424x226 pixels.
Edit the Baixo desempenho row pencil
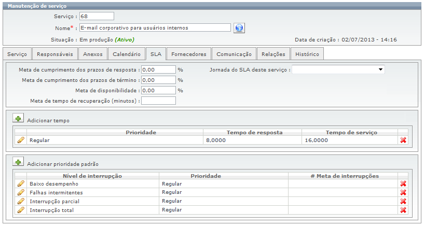pyautogui.click(x=21, y=183)
